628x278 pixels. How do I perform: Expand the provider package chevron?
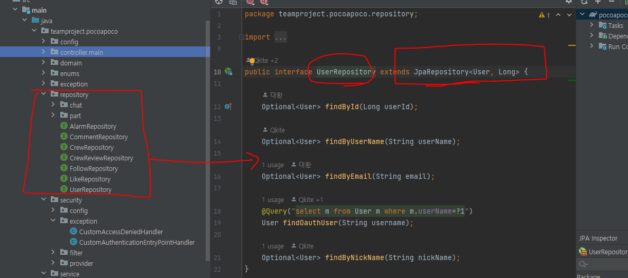(x=53, y=263)
